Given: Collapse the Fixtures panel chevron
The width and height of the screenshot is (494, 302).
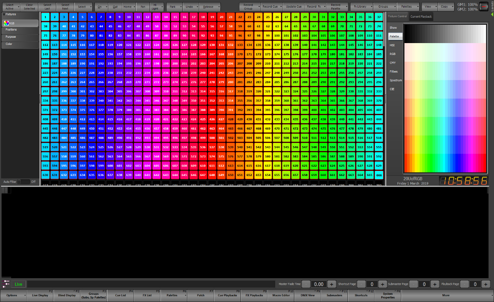Looking at the screenshot, I should [4, 14].
